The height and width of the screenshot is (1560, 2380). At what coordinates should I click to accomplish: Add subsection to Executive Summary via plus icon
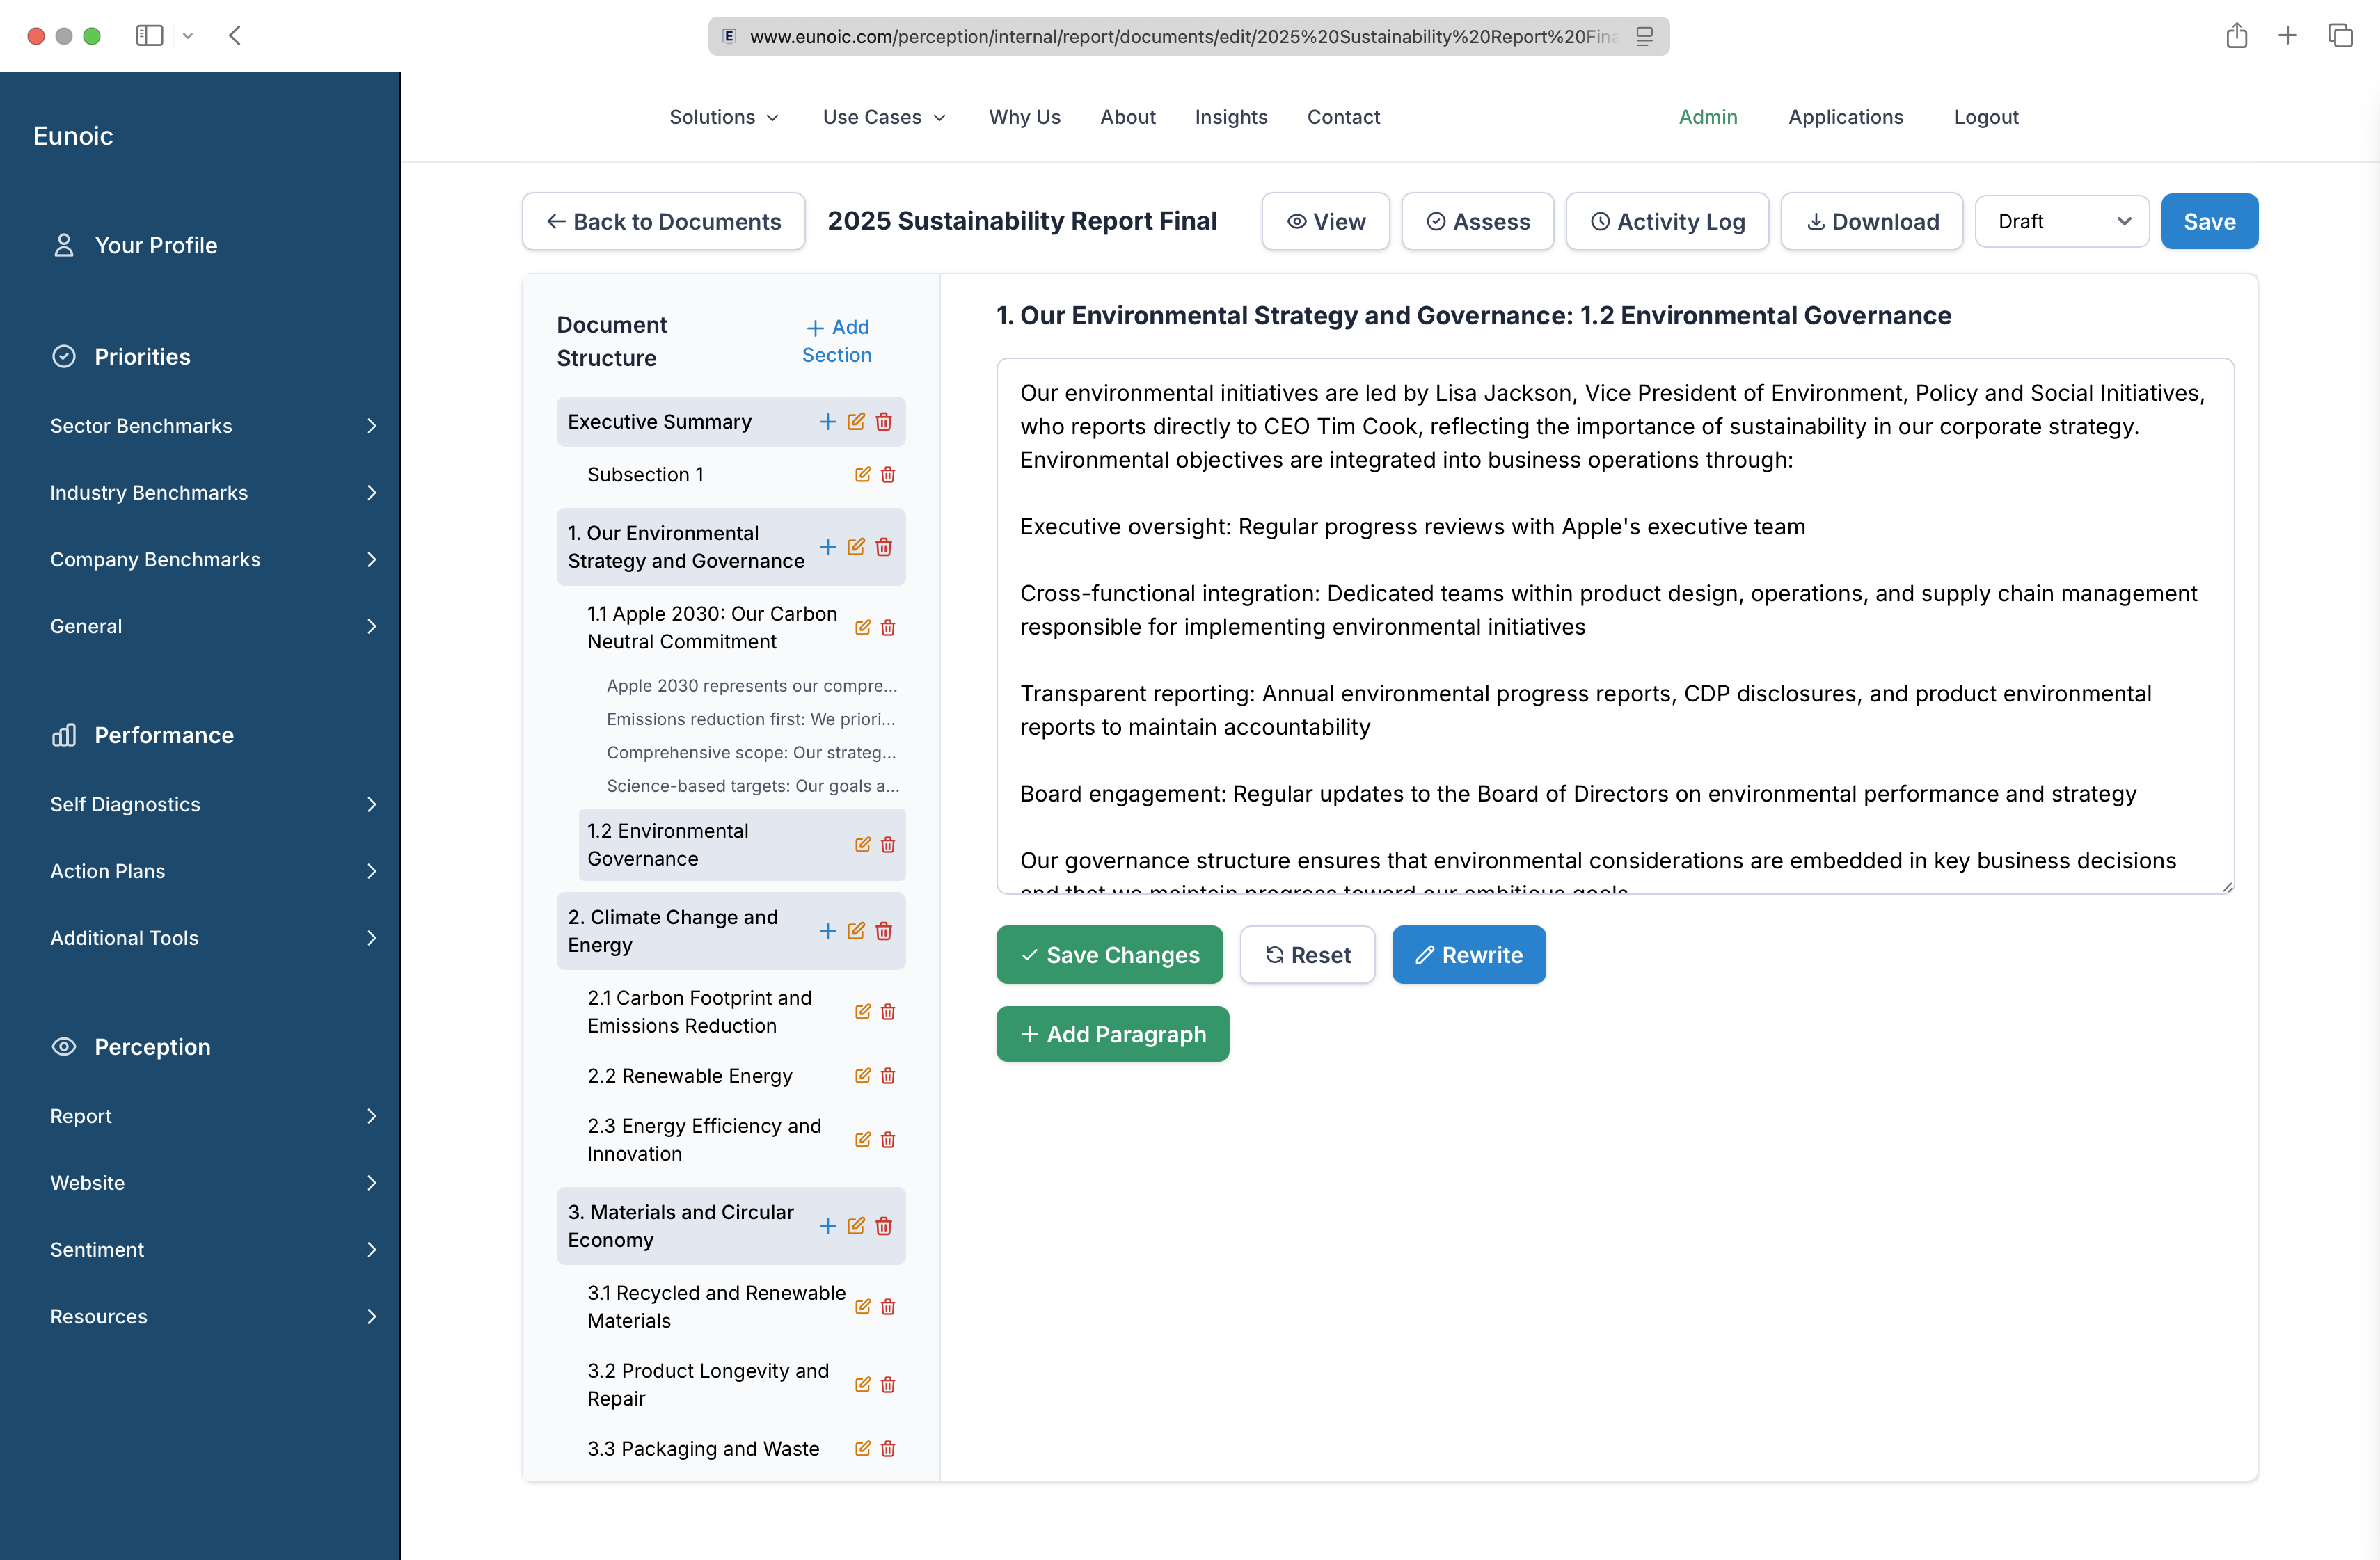(827, 422)
